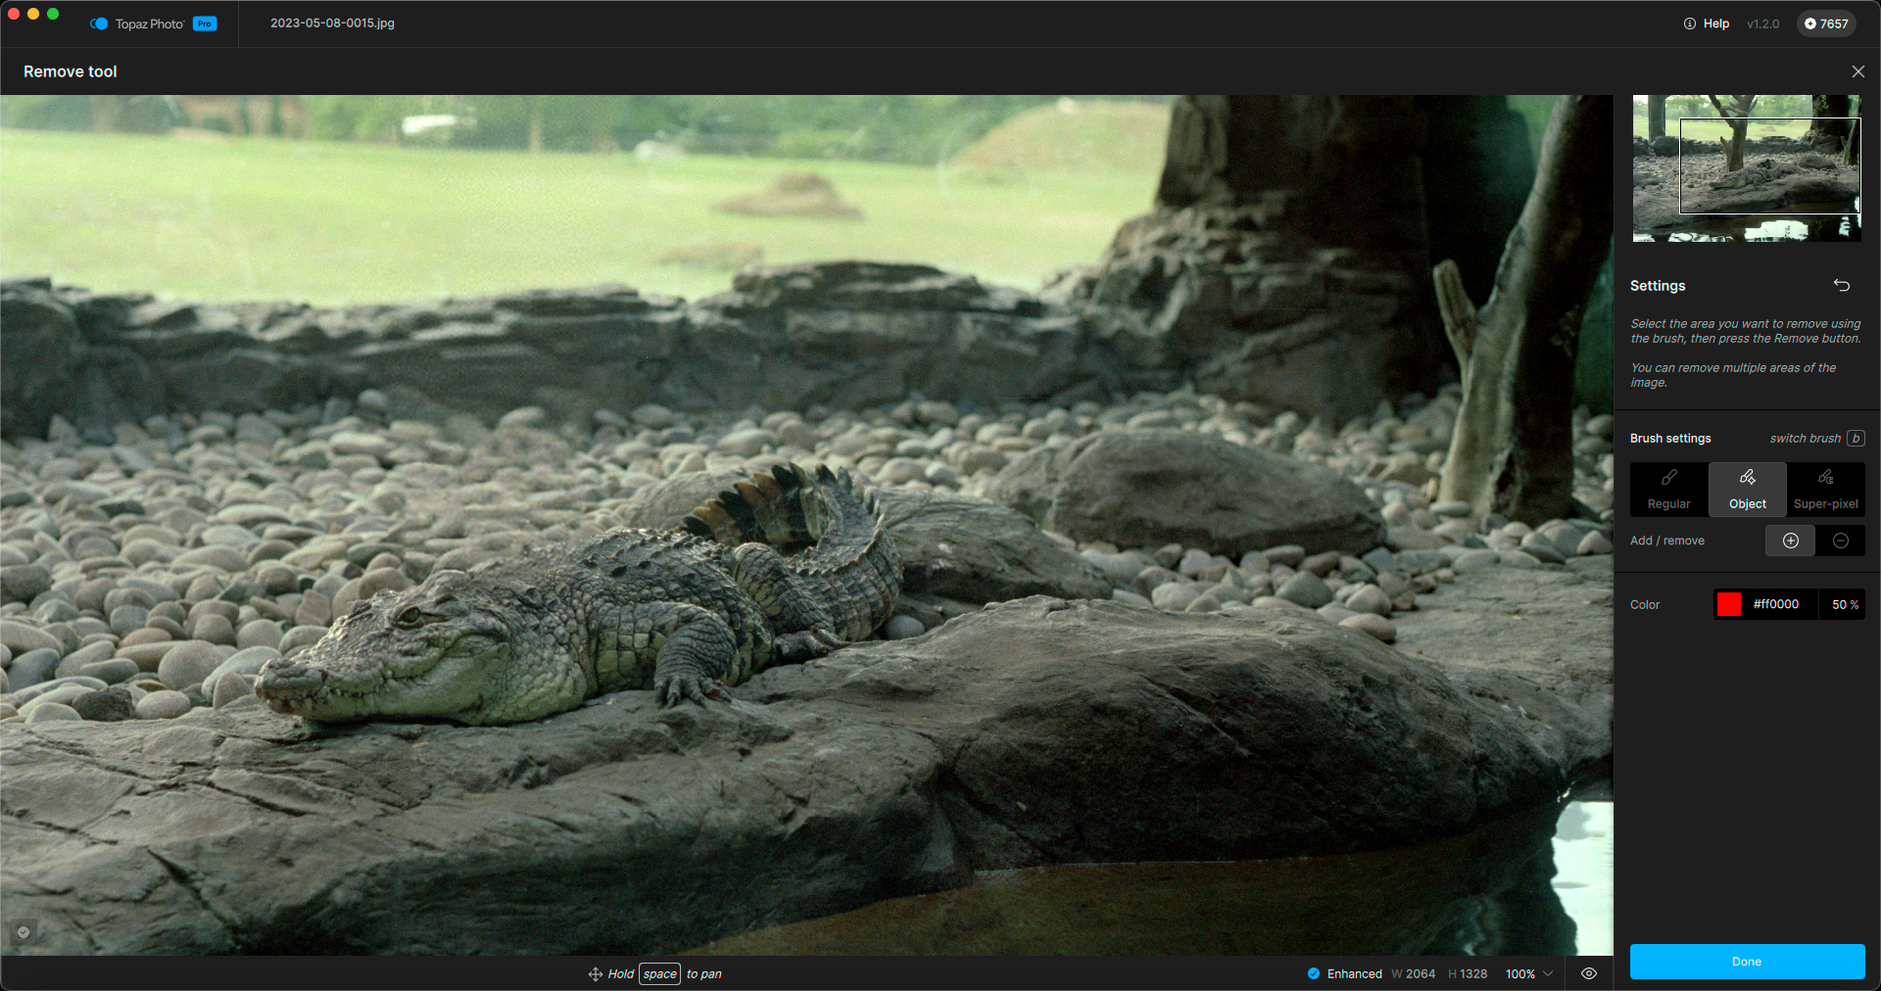Select the Super-pixel brush
Image resolution: width=1881 pixels, height=991 pixels.
1825,489
